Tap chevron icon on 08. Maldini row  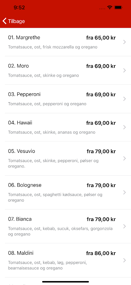coord(125,260)
